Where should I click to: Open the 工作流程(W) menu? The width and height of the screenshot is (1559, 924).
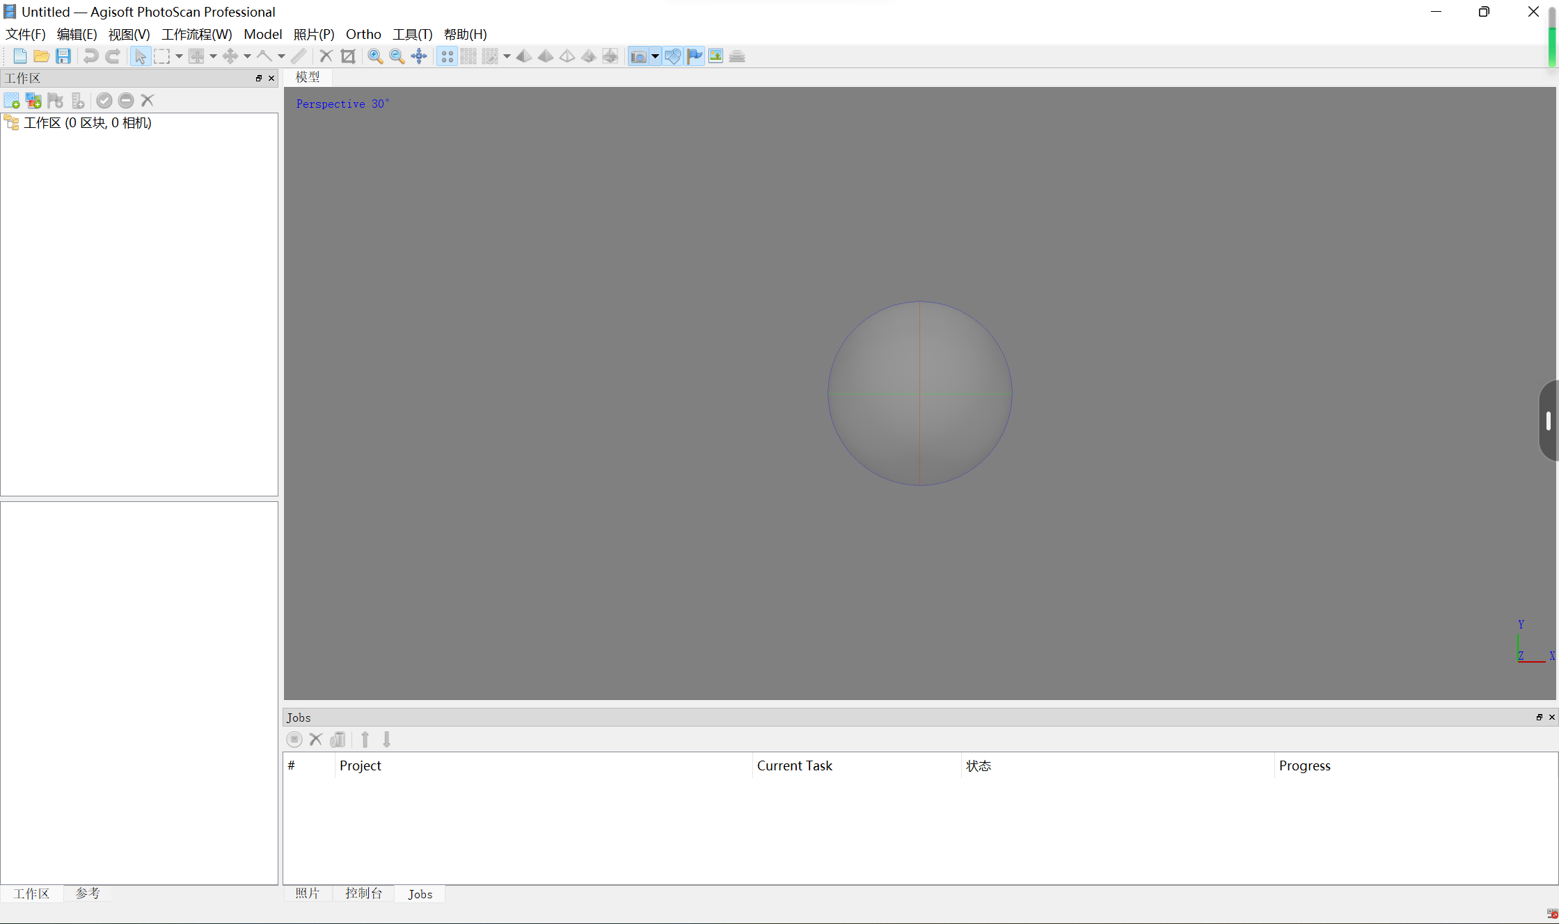pyautogui.click(x=196, y=34)
